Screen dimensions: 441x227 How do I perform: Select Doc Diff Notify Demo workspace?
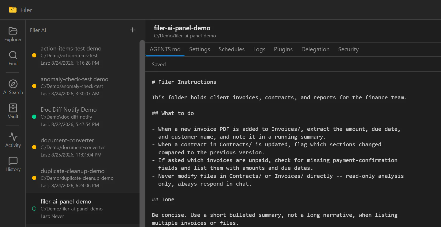pyautogui.click(x=83, y=117)
